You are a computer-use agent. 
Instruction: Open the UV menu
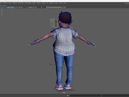pyautogui.click(x=47, y=3)
